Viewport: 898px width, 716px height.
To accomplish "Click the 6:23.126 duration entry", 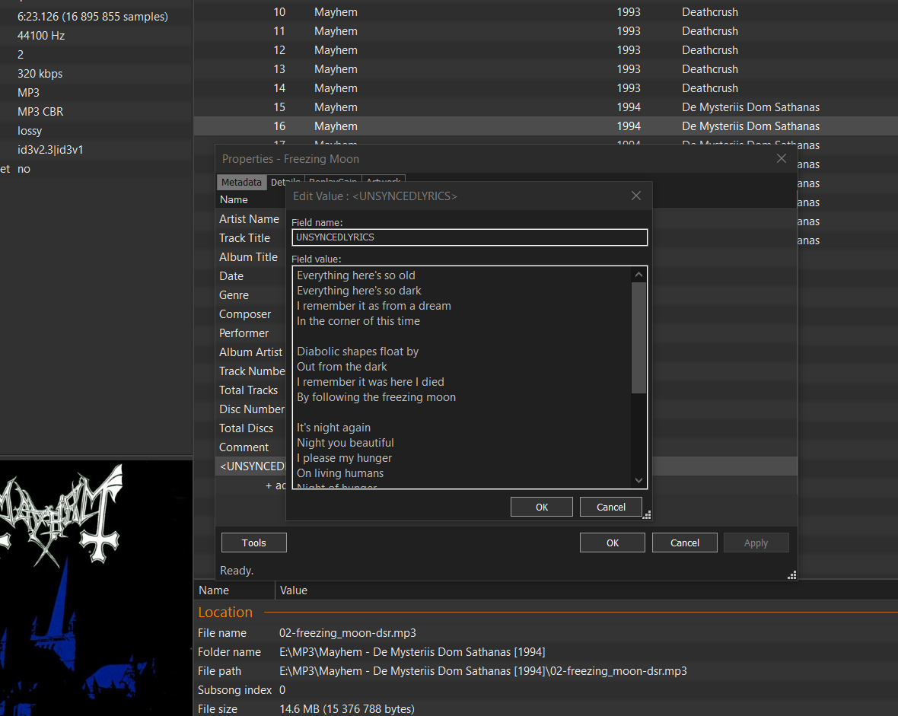I will pos(93,17).
